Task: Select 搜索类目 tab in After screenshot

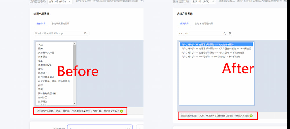Action: 184,24
